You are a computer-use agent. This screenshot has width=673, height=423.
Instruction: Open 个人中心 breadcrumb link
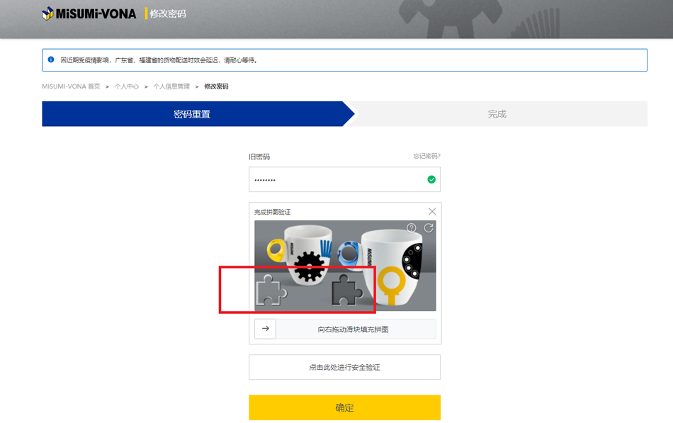(127, 86)
